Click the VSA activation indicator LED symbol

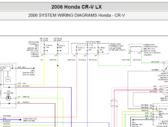coord(8,98)
